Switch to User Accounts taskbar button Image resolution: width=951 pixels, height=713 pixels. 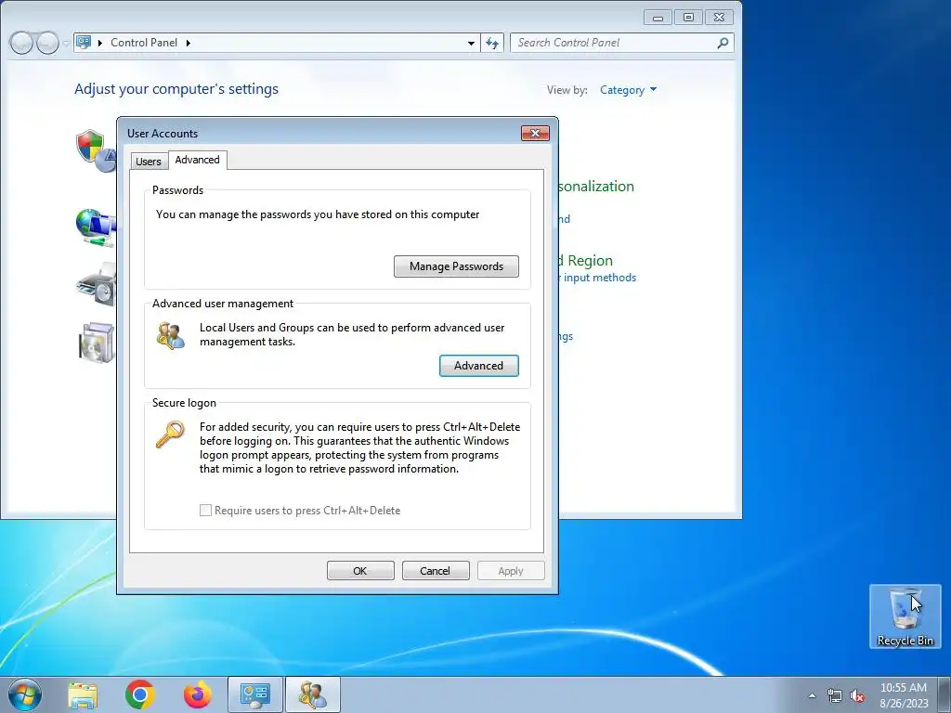point(313,694)
